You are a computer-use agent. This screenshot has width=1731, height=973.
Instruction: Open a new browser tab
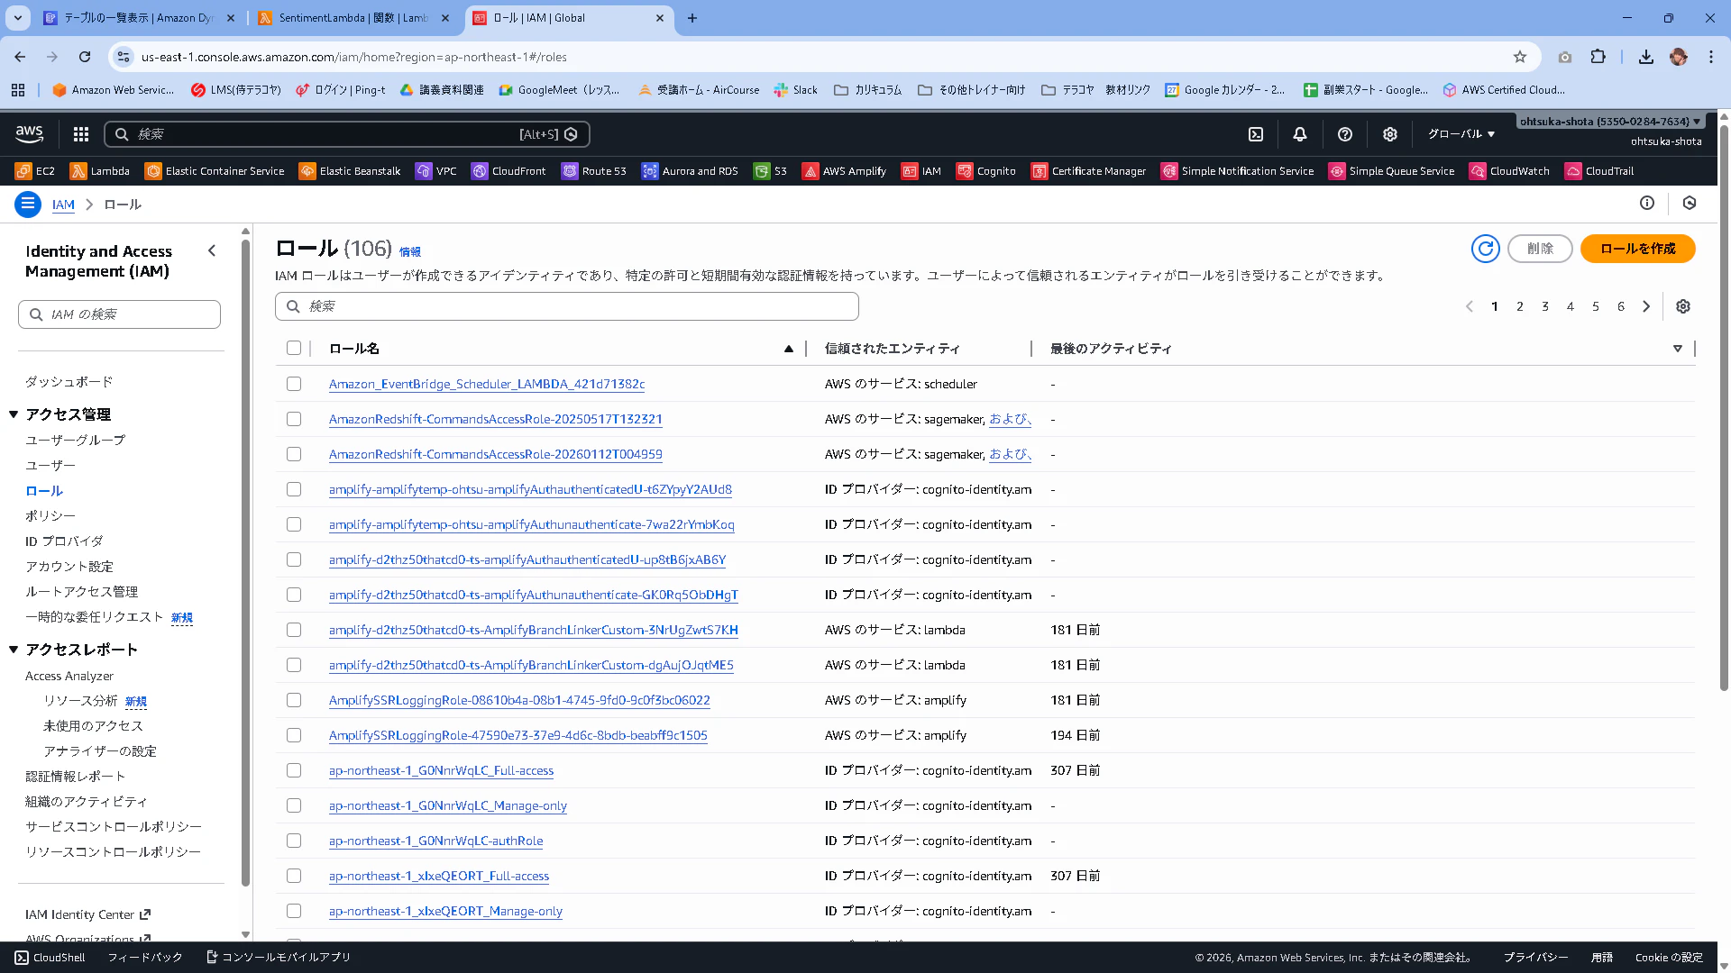click(x=692, y=18)
